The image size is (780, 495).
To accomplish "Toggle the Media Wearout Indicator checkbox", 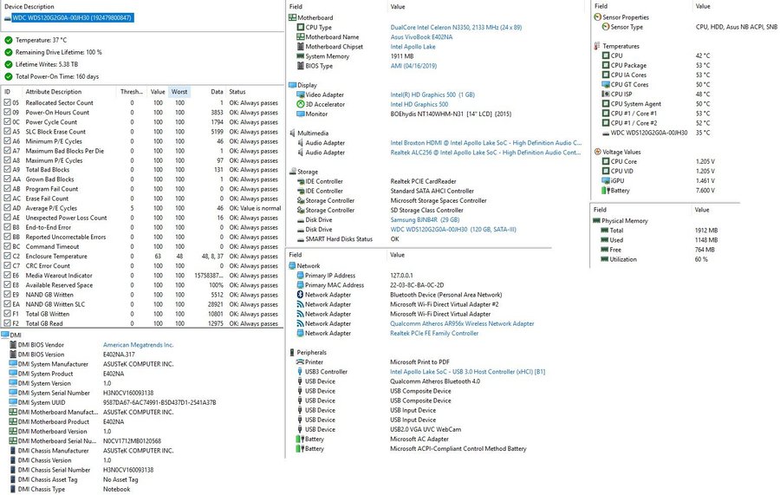I will [x=6, y=275].
